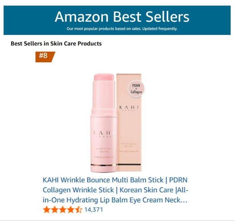Viewport: 235px width, 221px height.
Task: Open the 14,371 ratings count link
Action: click(x=94, y=209)
